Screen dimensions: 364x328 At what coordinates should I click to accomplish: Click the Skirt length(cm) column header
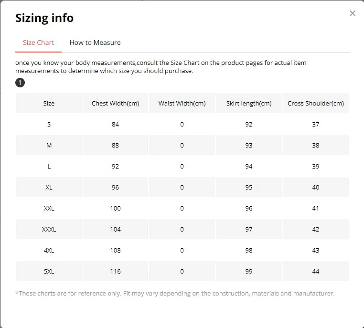click(x=249, y=103)
